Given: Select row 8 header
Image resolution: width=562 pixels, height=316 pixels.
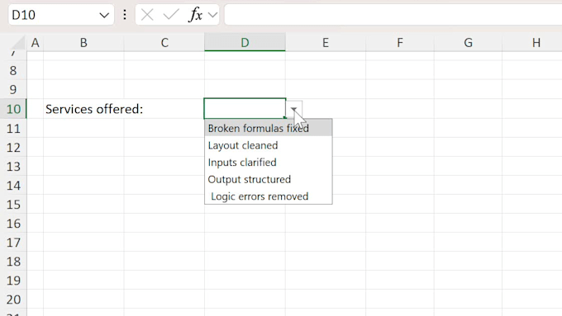Looking at the screenshot, I should click(13, 70).
